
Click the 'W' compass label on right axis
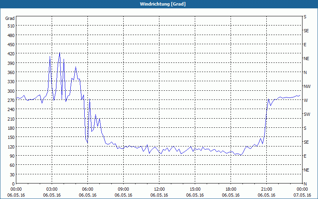point(305,100)
